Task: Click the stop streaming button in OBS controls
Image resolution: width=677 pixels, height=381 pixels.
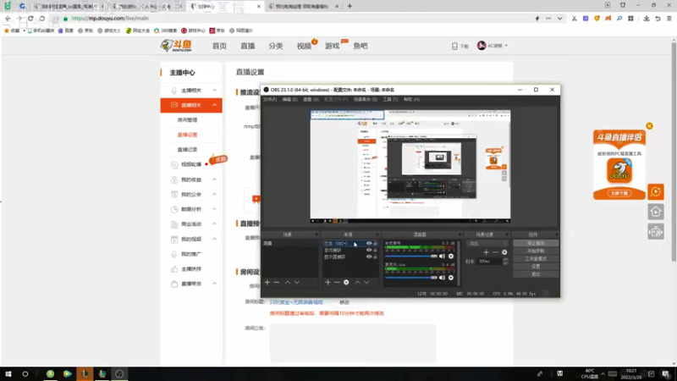Action: [x=536, y=243]
